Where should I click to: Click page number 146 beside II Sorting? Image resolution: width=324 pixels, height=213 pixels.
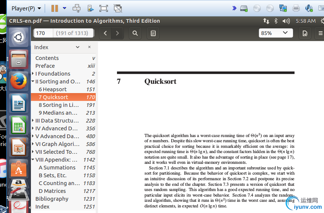[x=91, y=82]
